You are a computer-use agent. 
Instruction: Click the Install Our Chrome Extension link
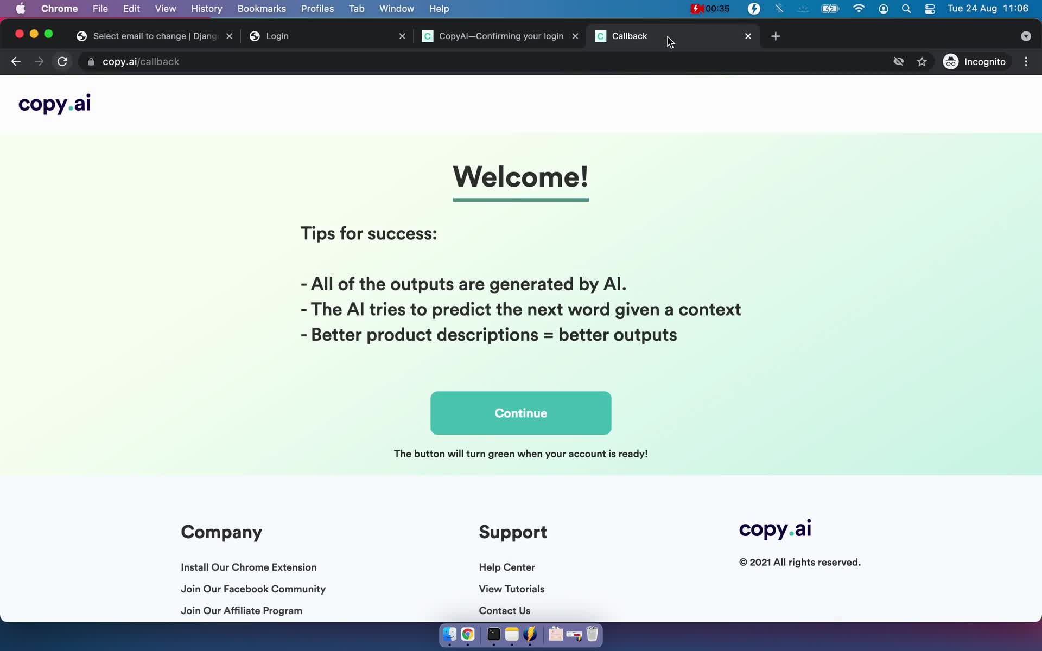coord(249,567)
